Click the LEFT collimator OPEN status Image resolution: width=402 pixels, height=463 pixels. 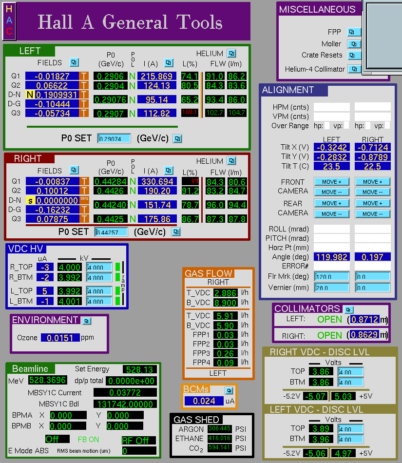coord(329,320)
